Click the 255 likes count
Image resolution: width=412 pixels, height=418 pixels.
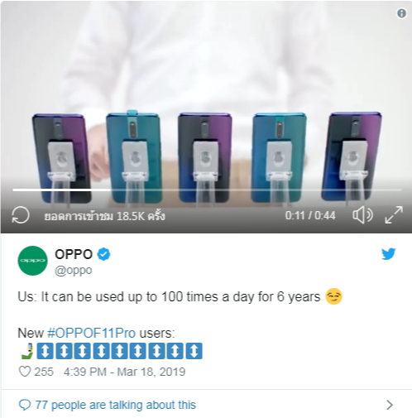[44, 372]
